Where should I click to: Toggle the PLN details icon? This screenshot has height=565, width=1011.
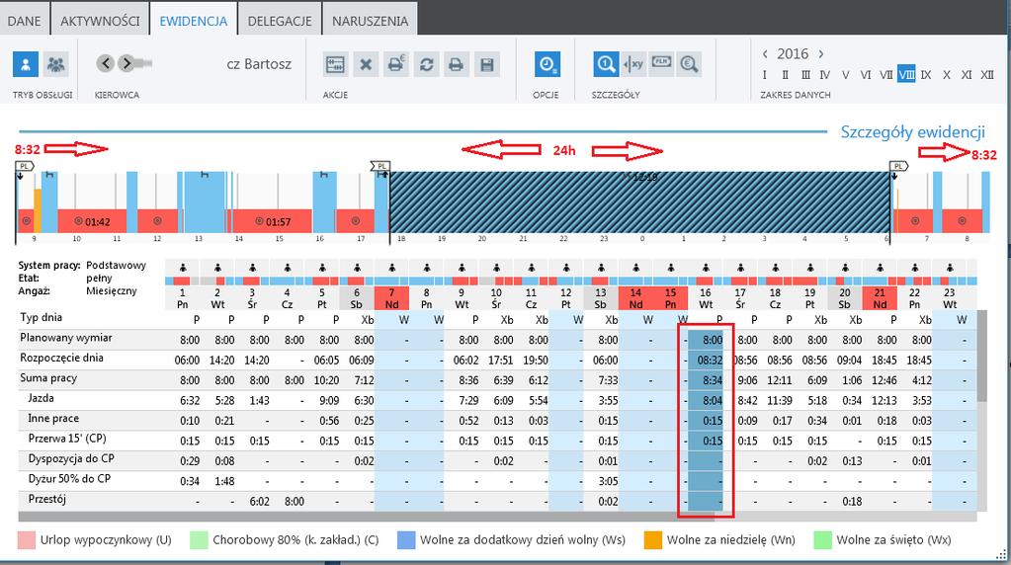(661, 63)
